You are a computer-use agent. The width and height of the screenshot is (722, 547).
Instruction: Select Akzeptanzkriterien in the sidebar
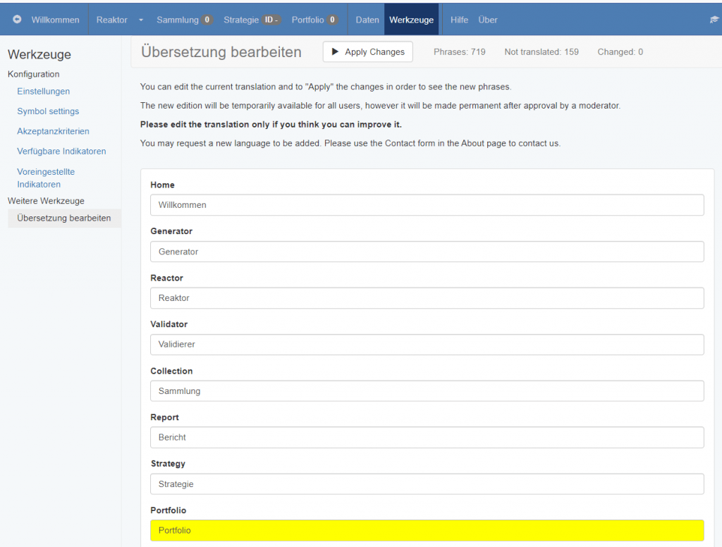point(53,131)
